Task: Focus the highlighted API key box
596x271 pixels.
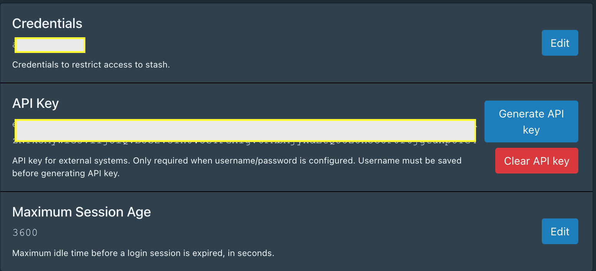Action: 245,130
